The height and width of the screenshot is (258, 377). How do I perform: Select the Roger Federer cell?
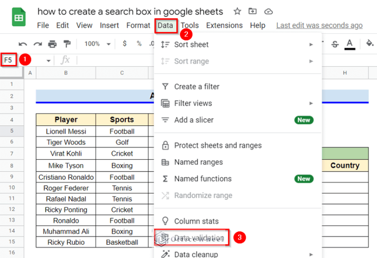(66, 188)
